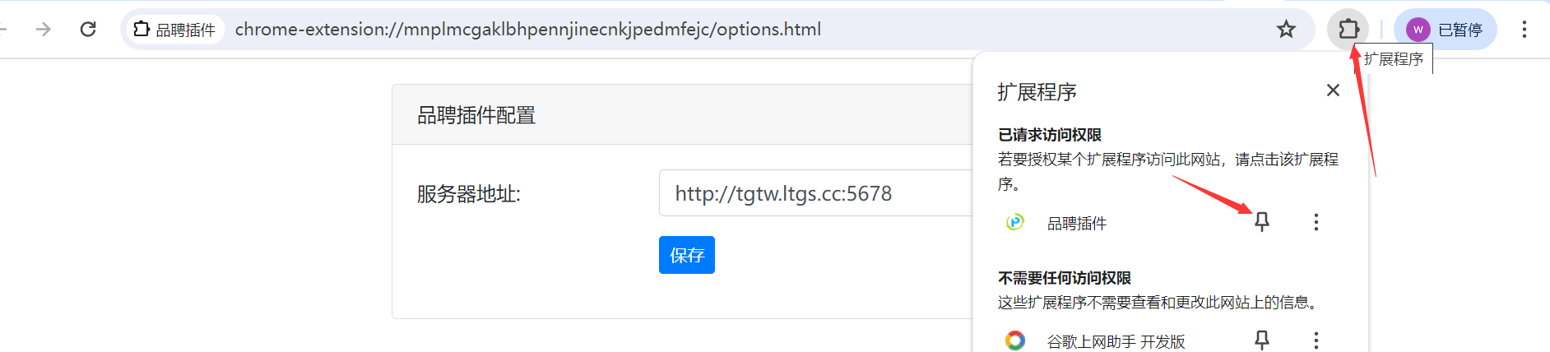Image resolution: width=1550 pixels, height=352 pixels.
Task: Close the 扩展程序 popup panel
Action: point(1333,90)
